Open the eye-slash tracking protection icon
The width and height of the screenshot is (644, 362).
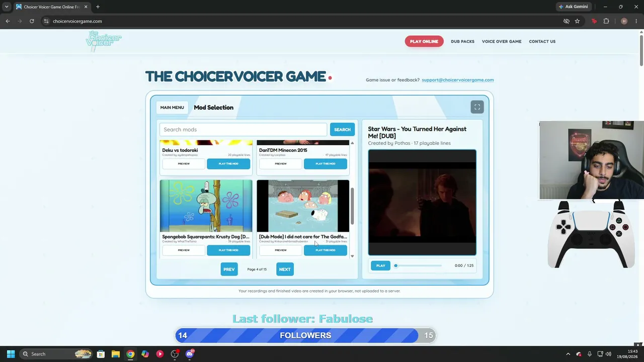566,21
